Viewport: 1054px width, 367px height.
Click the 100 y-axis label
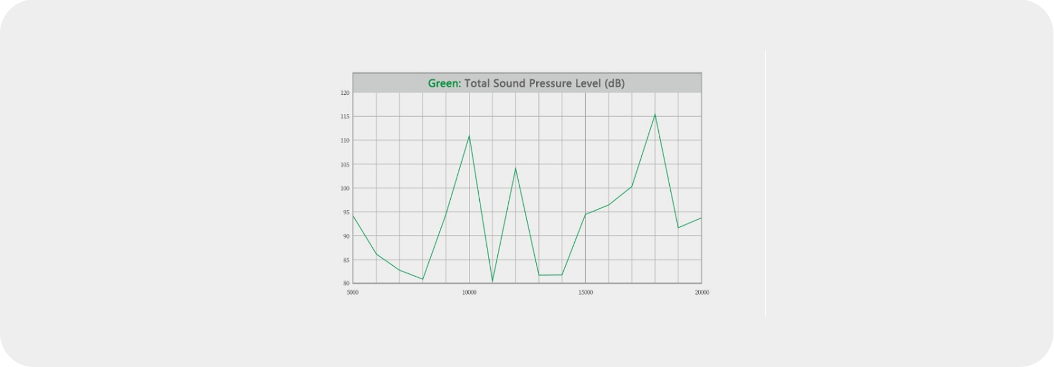tap(345, 188)
